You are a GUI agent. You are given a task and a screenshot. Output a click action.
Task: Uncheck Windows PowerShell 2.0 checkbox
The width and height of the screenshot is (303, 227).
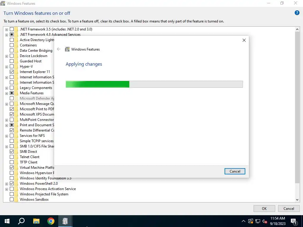[x=12, y=183]
